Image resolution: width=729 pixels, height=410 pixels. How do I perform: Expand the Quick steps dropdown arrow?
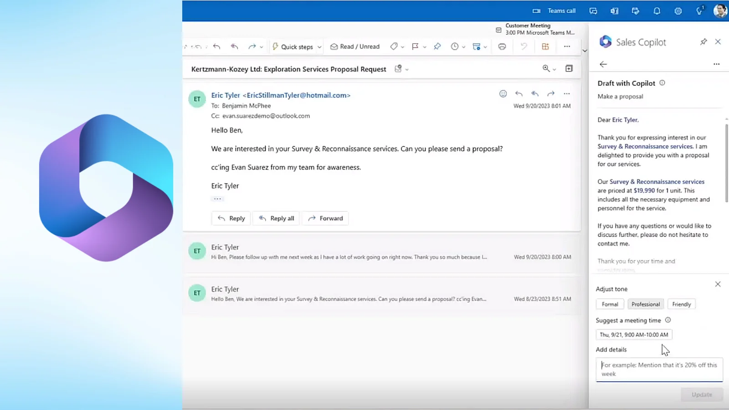point(319,47)
